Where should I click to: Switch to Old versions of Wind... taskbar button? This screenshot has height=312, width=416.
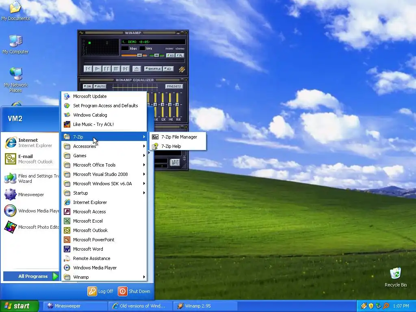(x=140, y=306)
